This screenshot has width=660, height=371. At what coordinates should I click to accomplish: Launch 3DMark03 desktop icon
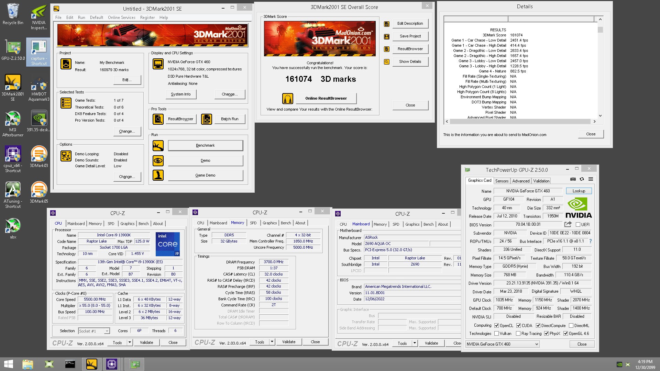click(39, 157)
